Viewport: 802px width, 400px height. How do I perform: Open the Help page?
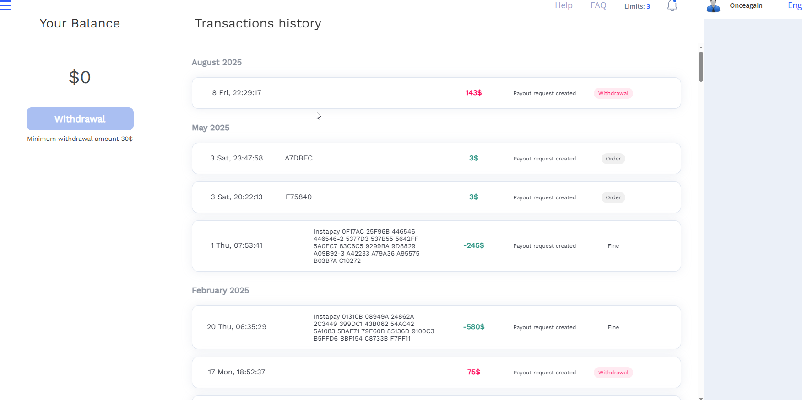point(564,5)
